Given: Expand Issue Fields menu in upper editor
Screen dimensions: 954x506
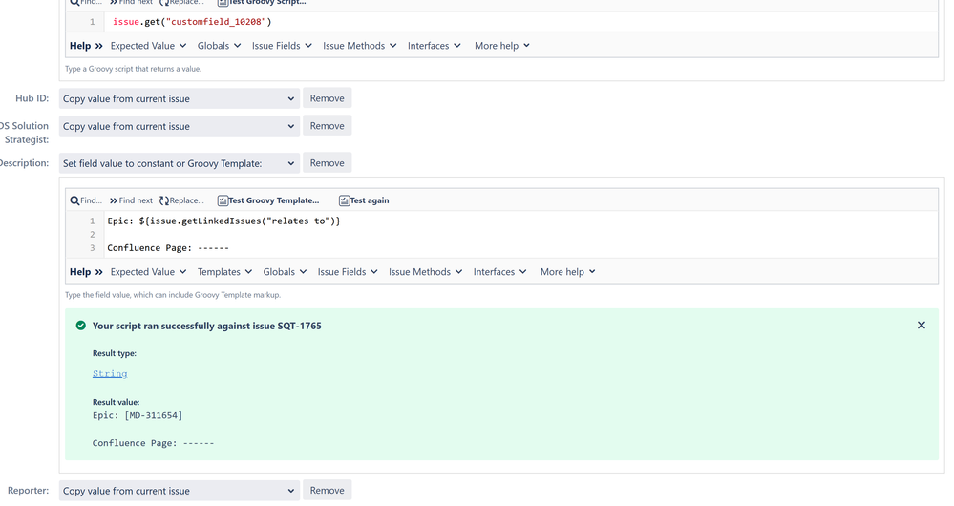Looking at the screenshot, I should (x=282, y=46).
